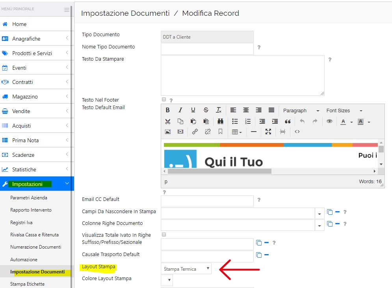Image resolution: width=392 pixels, height=288 pixels.
Task: Insert an anchor bookmark
Action: click(220, 132)
